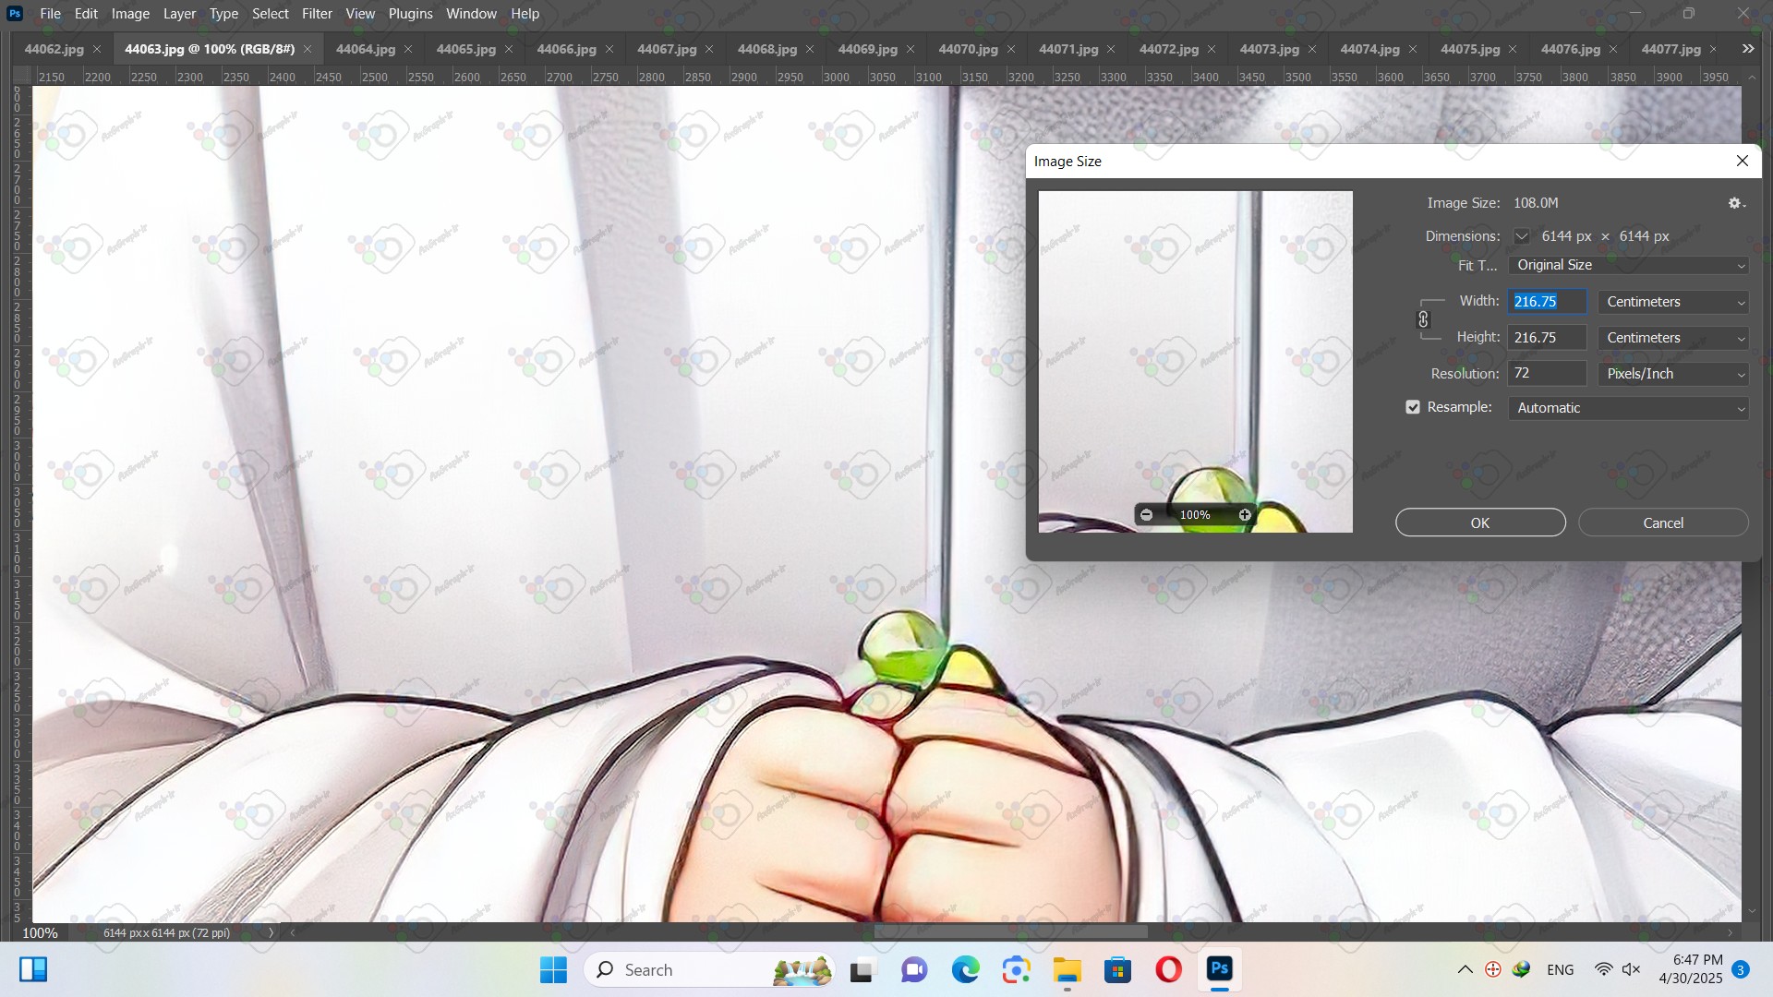This screenshot has width=1773, height=997.
Task: Click the globe tray icon beside ENG
Action: (1521, 969)
